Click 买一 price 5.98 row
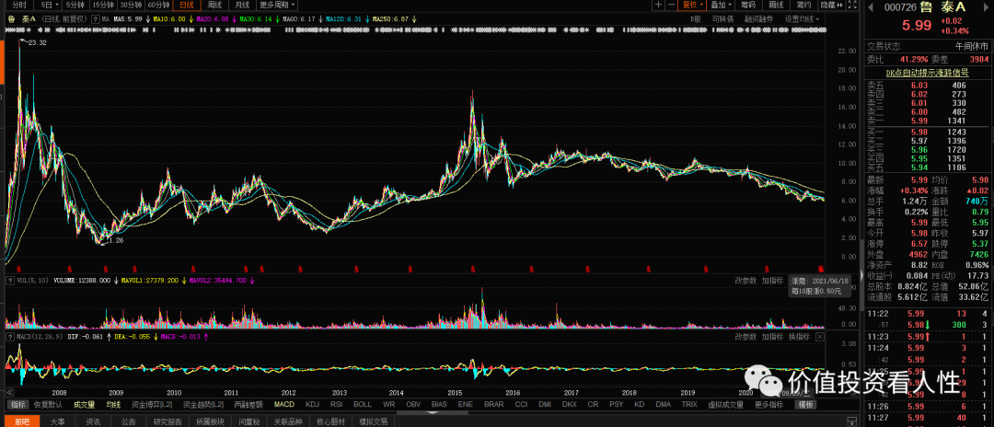The height and width of the screenshot is (427, 994). tap(927, 132)
